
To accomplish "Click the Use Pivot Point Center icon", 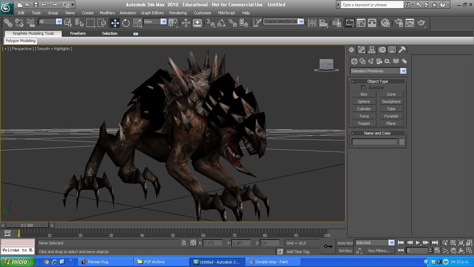I will pos(173,23).
